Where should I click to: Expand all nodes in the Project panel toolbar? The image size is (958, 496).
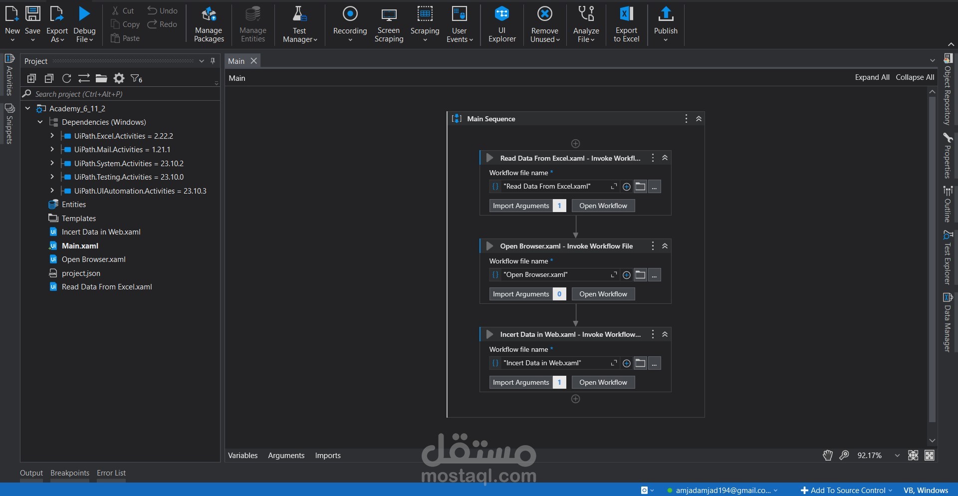[x=31, y=78]
